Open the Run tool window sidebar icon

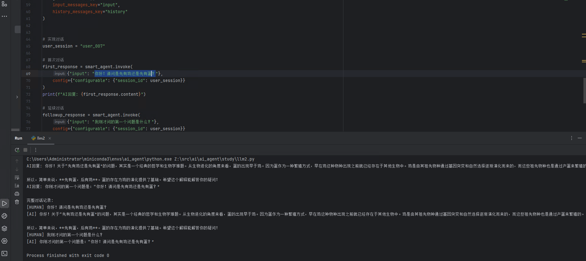click(x=4, y=203)
